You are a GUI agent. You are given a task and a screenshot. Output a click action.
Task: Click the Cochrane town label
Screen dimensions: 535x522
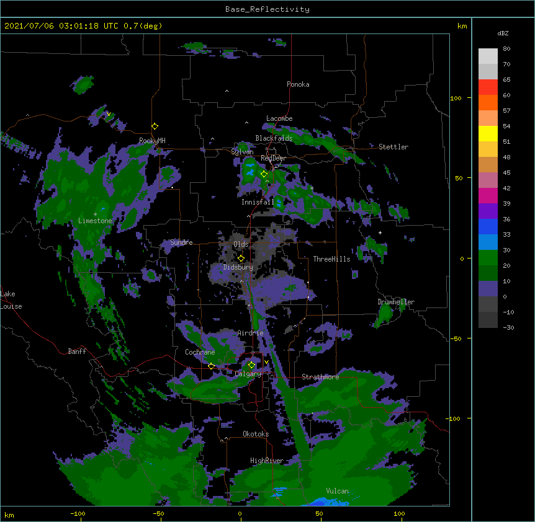coord(200,352)
